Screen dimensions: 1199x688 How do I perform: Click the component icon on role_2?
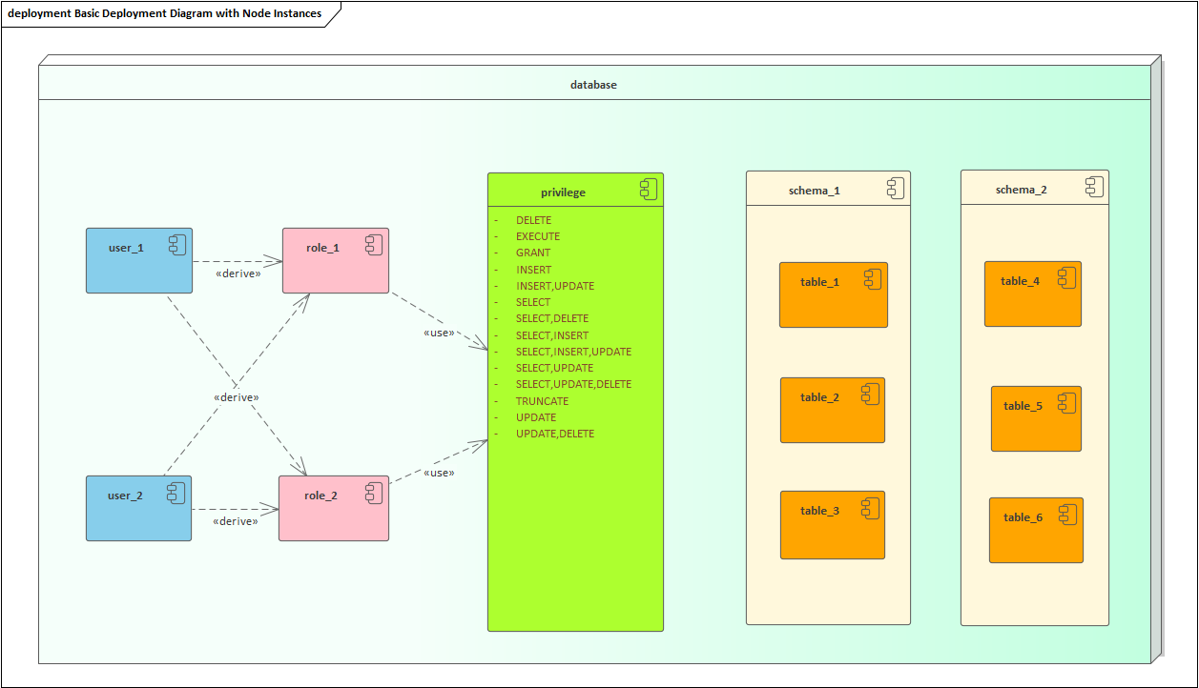[373, 493]
